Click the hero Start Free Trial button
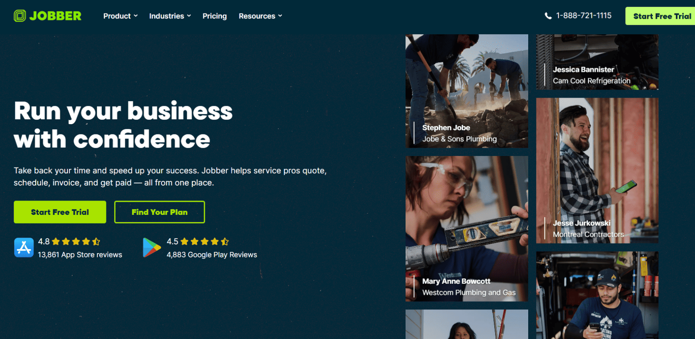This screenshot has width=695, height=339. point(60,212)
